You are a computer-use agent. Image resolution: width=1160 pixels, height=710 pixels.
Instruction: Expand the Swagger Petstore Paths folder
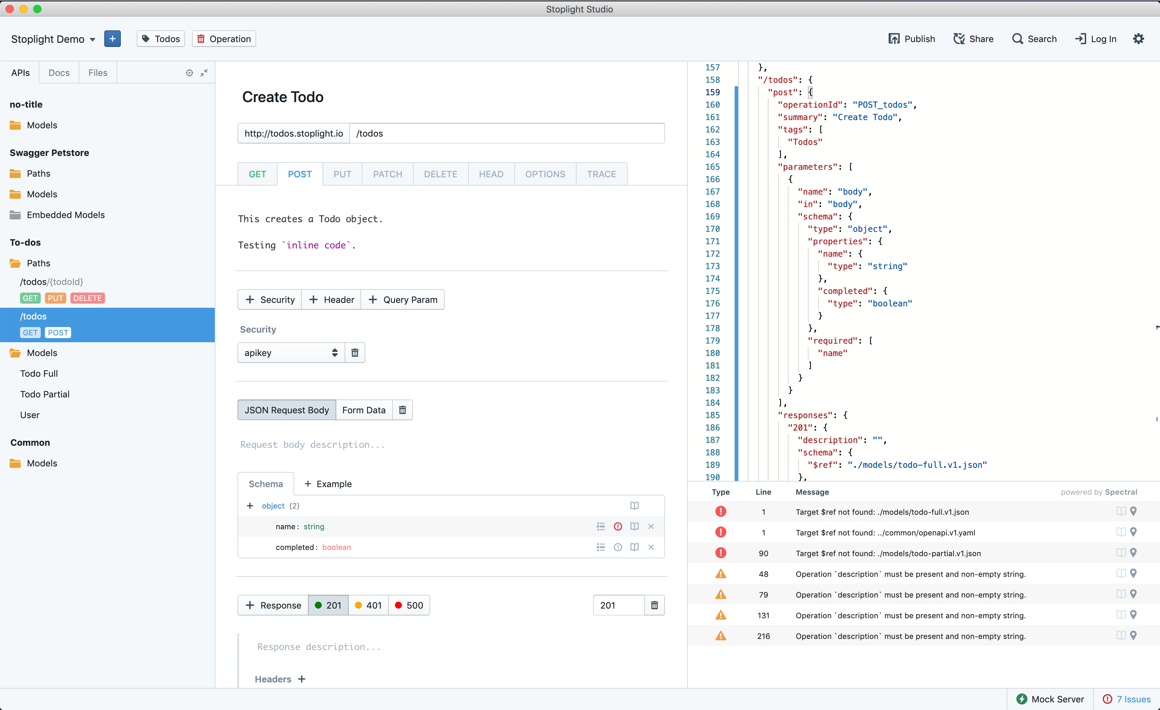[x=30, y=174]
